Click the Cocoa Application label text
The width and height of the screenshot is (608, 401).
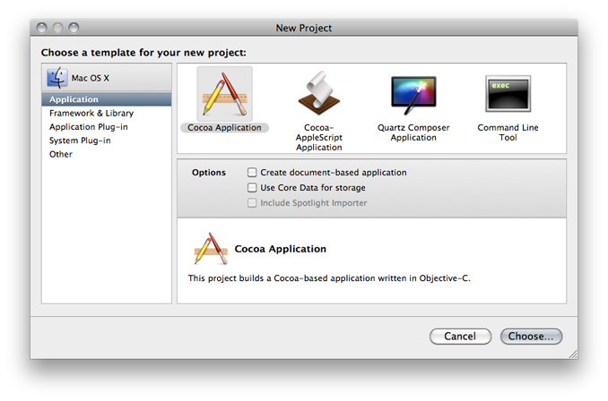[224, 128]
